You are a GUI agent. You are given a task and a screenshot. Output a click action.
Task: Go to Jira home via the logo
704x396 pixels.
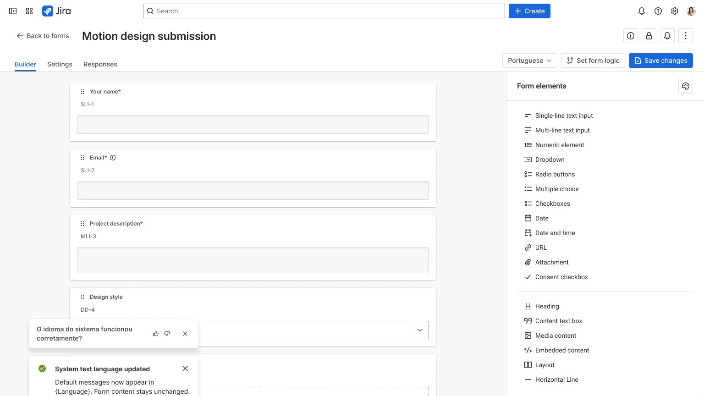[56, 11]
